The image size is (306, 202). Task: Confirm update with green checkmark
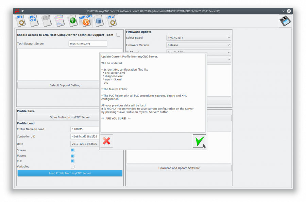coord(199,141)
